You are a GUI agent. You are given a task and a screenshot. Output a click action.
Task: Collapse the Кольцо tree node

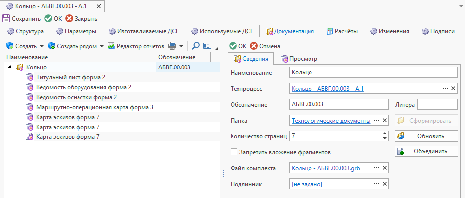point(10,67)
